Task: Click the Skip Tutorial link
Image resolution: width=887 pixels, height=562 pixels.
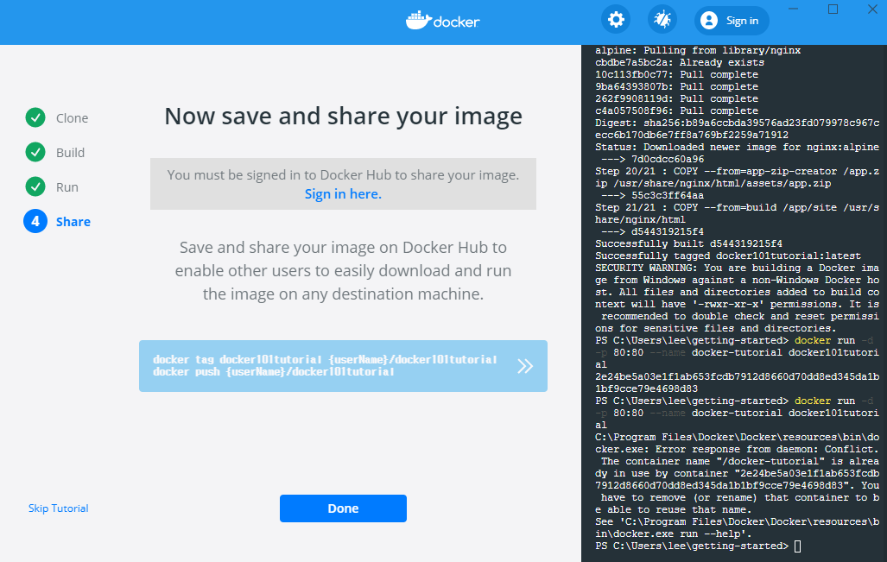Action: coord(58,508)
